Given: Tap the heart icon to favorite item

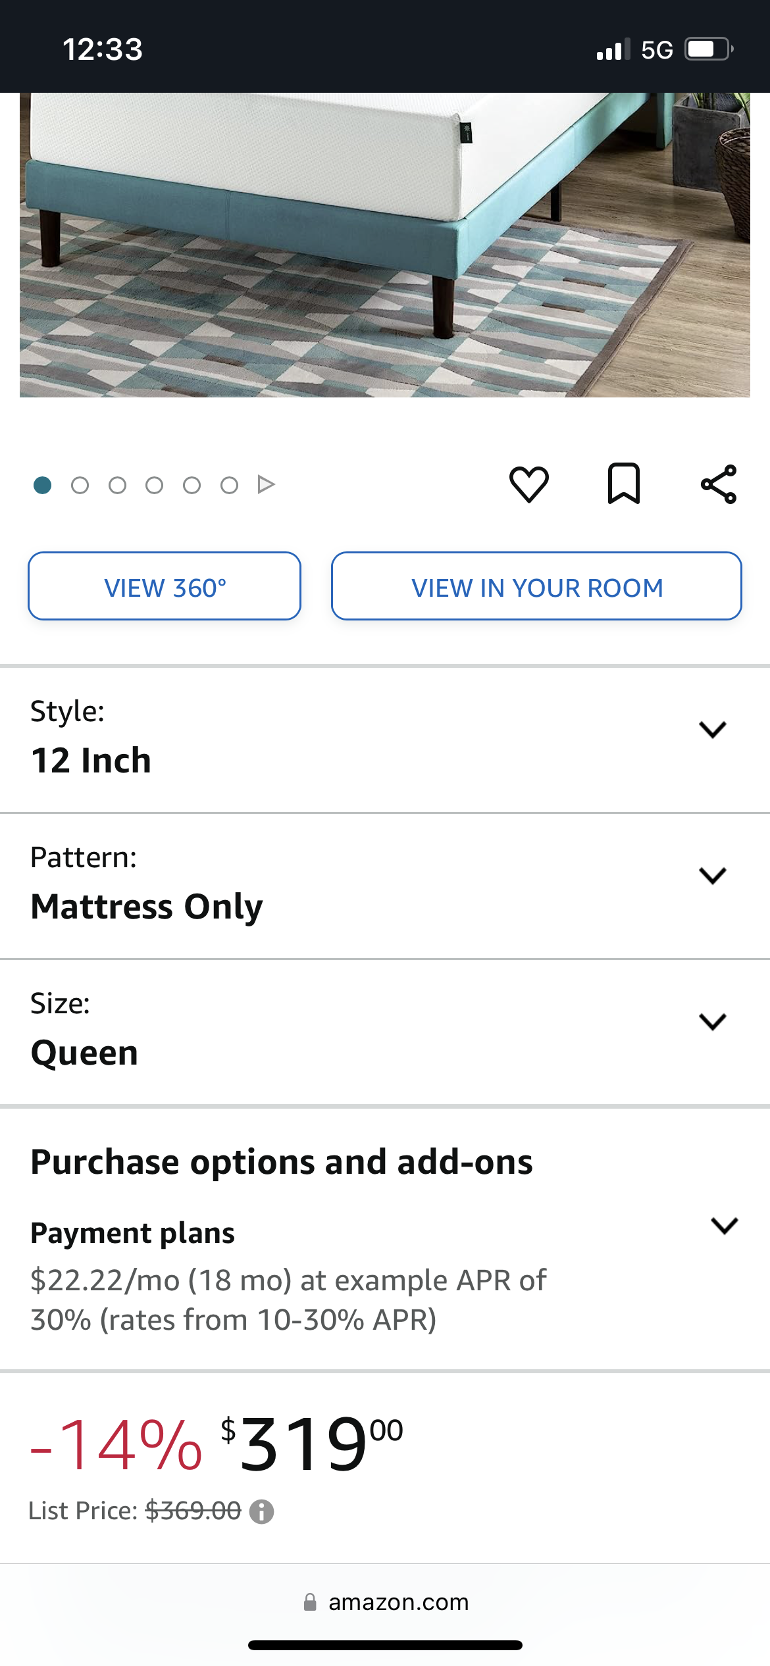Looking at the screenshot, I should click(528, 484).
